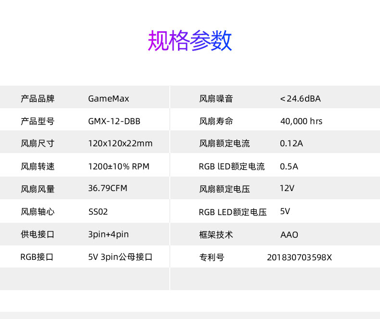This screenshot has width=380, height=319.
Task: Select the 36.79CFM airflow value
Action: pos(108,188)
